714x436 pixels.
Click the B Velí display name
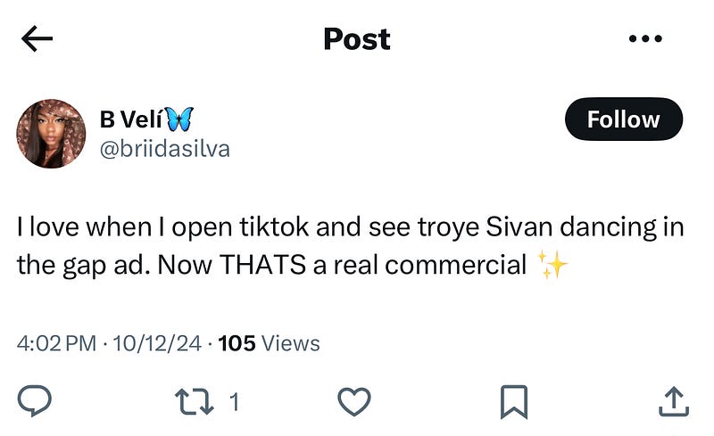coord(130,119)
